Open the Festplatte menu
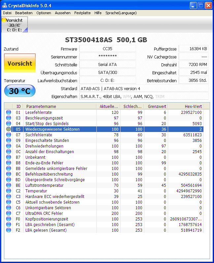 click(83, 13)
